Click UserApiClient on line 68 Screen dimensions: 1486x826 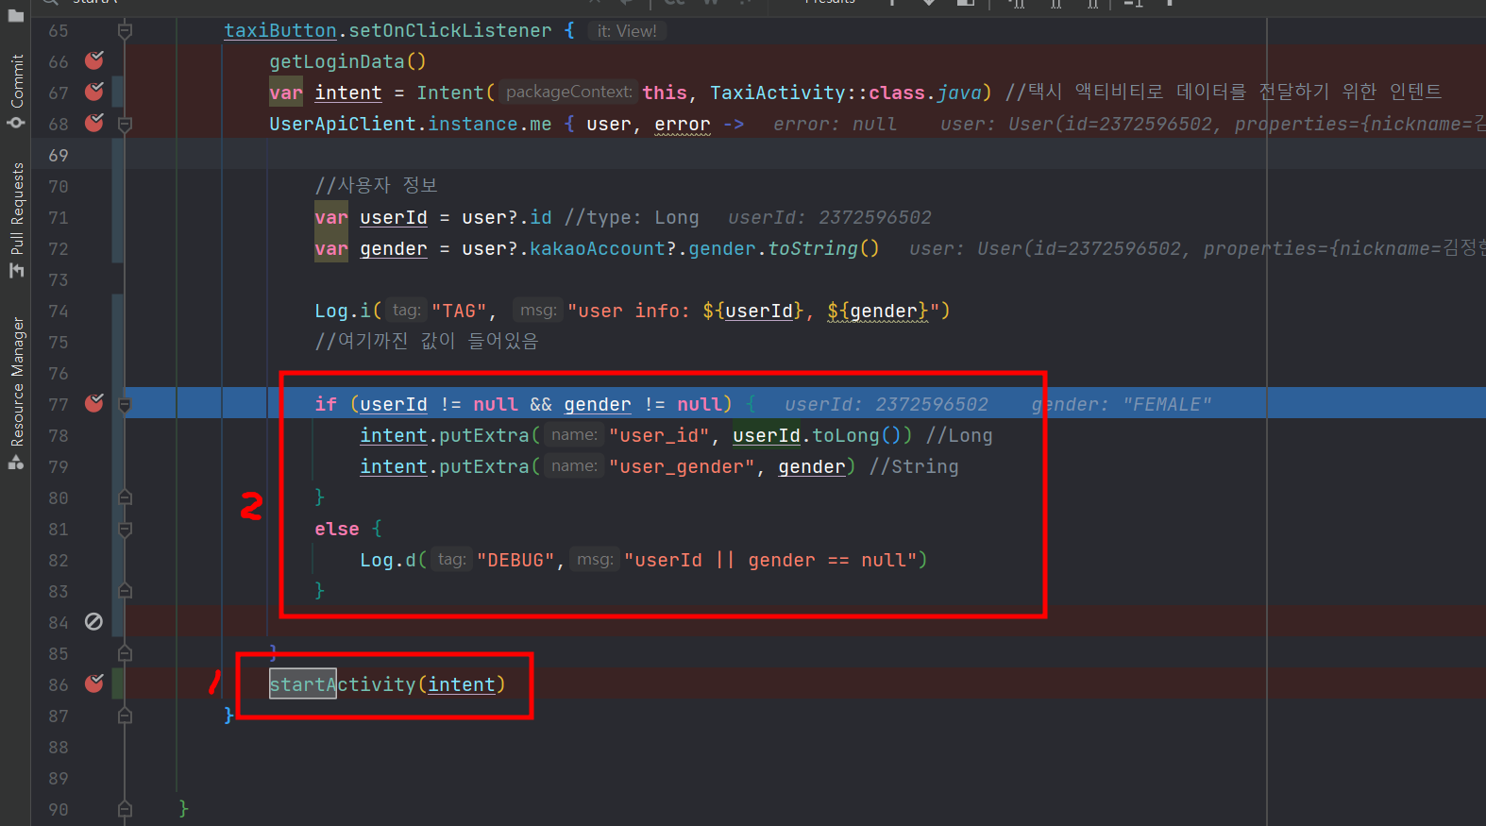[343, 124]
